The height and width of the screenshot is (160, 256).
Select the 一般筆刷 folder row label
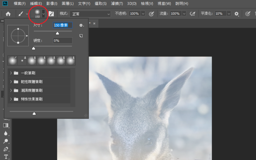(x=28, y=73)
